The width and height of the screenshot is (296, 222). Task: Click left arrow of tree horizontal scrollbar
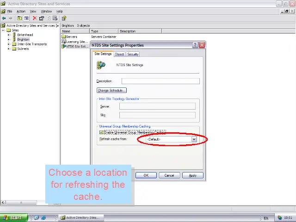(3, 203)
